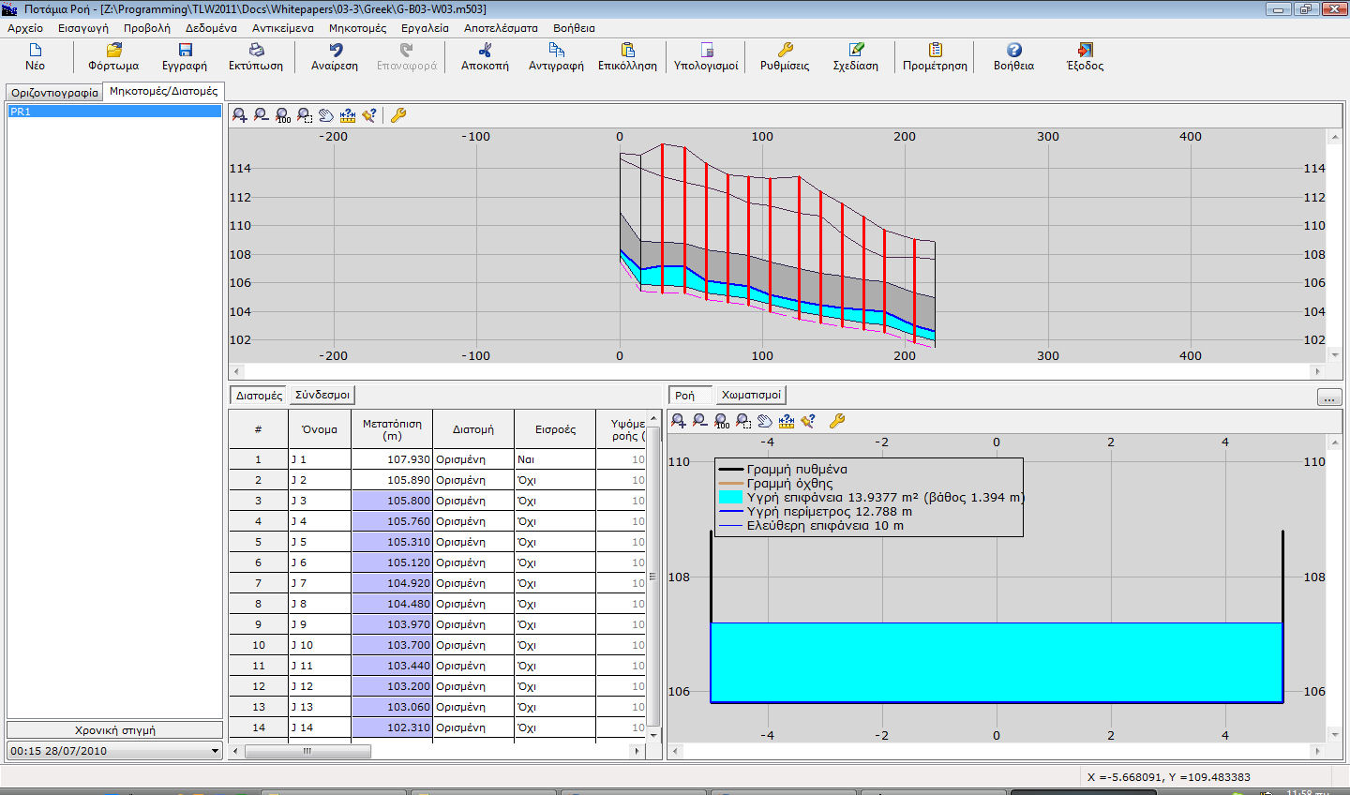Switch to the Σύνδεσμοι tab
Viewport: 1350px width, 795px height.
coord(322,396)
